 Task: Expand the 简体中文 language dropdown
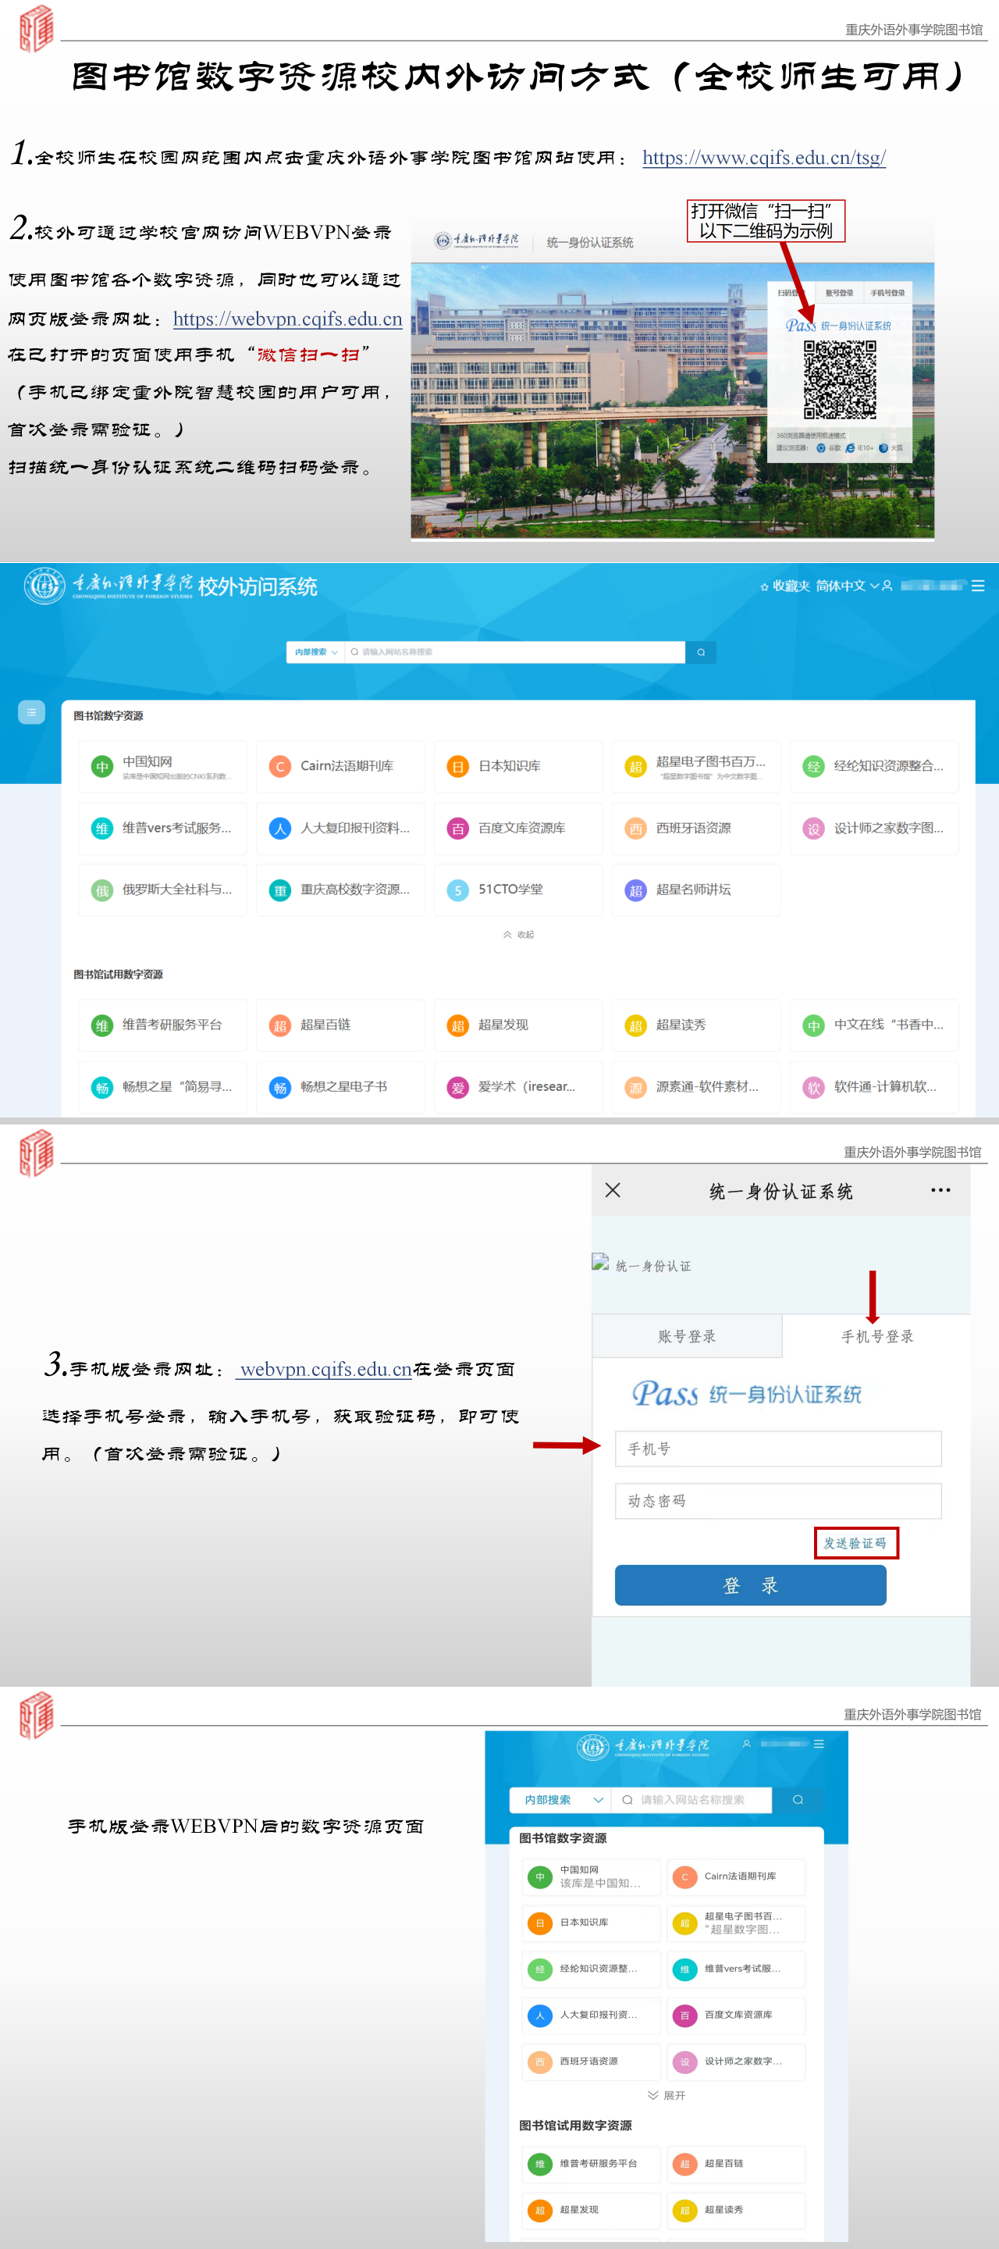847,586
